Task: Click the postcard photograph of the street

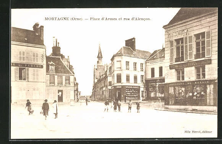Action: pyautogui.click(x=114, y=73)
